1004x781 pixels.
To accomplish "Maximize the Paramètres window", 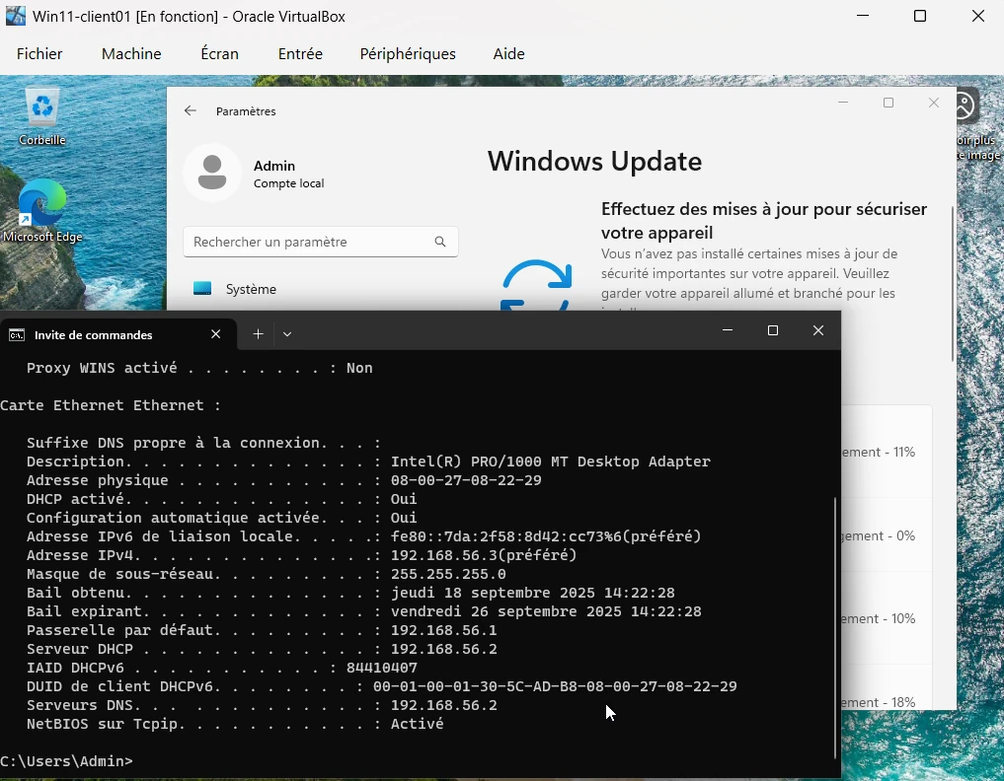I will click(888, 103).
